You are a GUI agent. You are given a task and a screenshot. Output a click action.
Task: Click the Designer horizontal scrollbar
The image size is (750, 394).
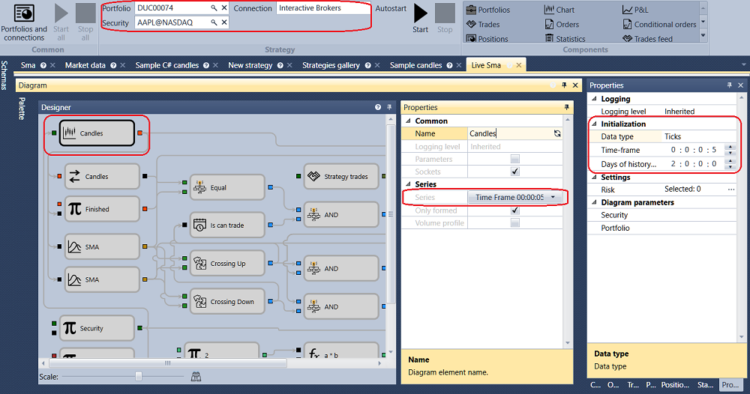(x=167, y=363)
